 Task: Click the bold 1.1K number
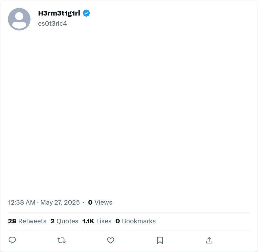pos(88,221)
